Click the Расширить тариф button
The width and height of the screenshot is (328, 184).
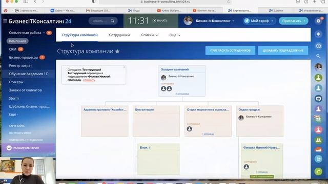[28, 148]
